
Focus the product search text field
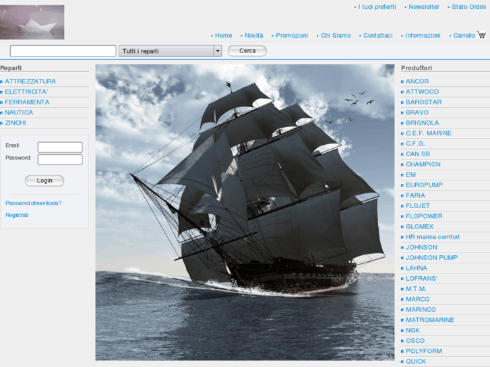[63, 51]
